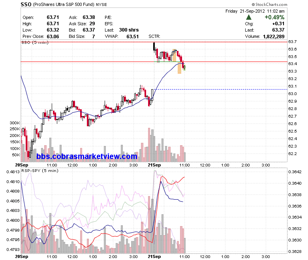
Task: Click the 63.7 price axis label
Action: tap(293, 41)
